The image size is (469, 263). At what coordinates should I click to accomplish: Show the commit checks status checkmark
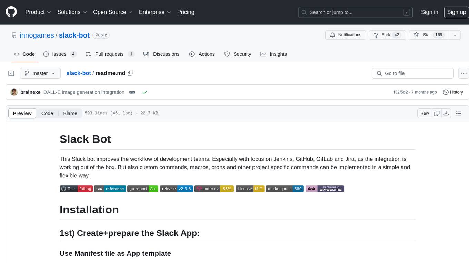coord(145,92)
